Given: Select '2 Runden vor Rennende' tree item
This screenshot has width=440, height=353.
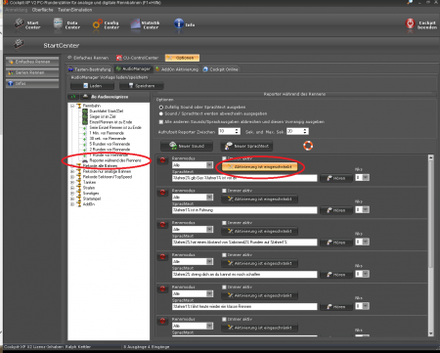Looking at the screenshot, I should [x=110, y=150].
